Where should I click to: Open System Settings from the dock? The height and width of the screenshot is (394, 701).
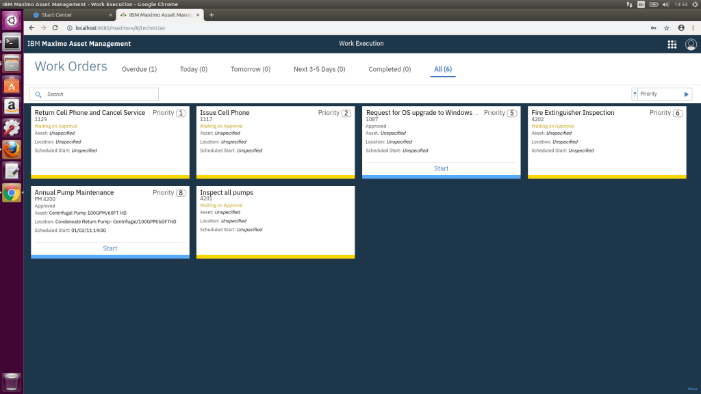[x=12, y=128]
